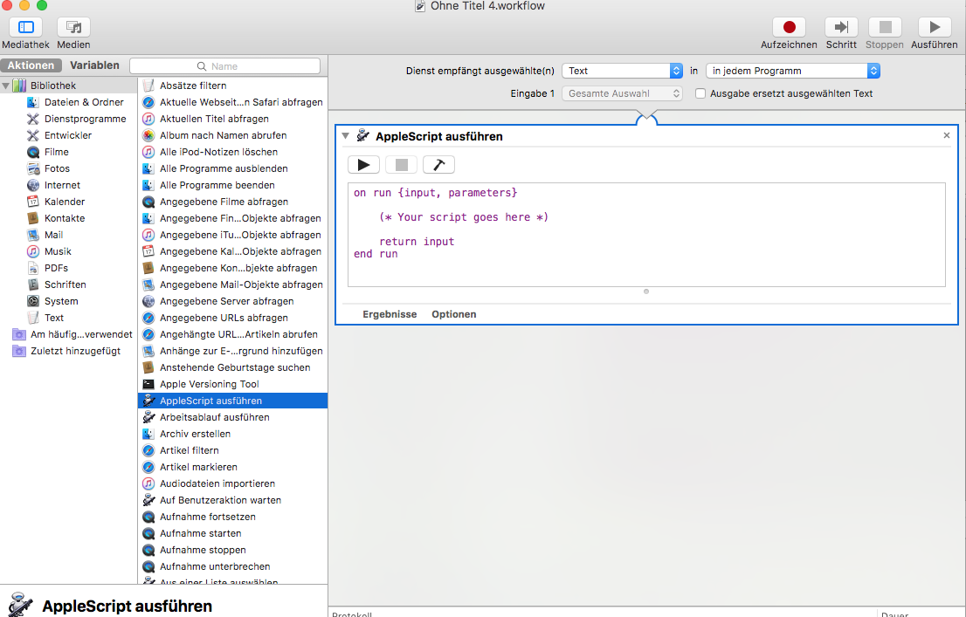Screen dimensions: 966x617
Task: Show the Ergebnisse results section
Action: pos(390,314)
